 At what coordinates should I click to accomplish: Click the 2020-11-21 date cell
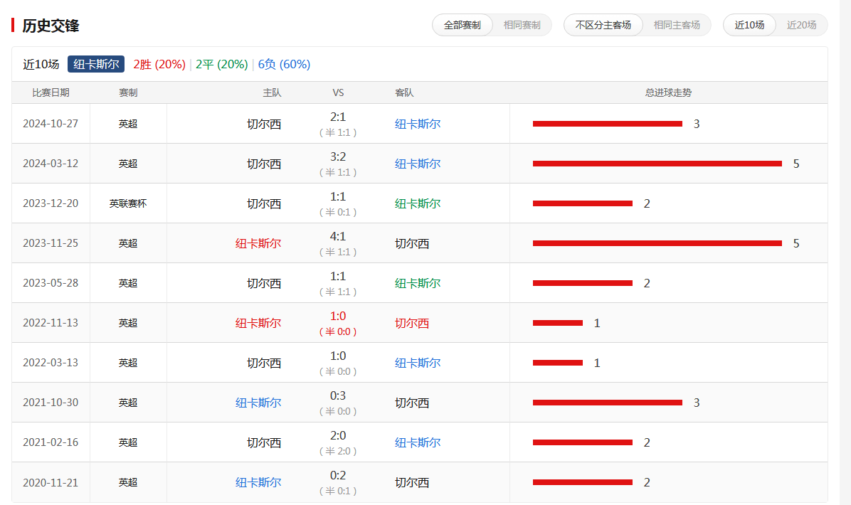[x=51, y=482]
